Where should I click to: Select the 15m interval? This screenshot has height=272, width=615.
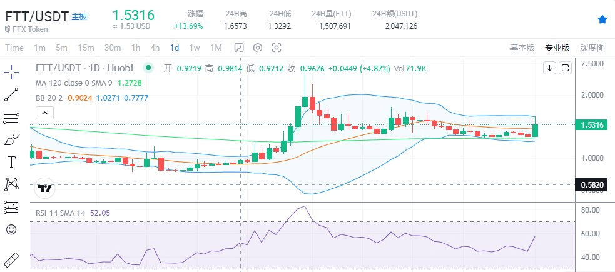click(x=86, y=48)
